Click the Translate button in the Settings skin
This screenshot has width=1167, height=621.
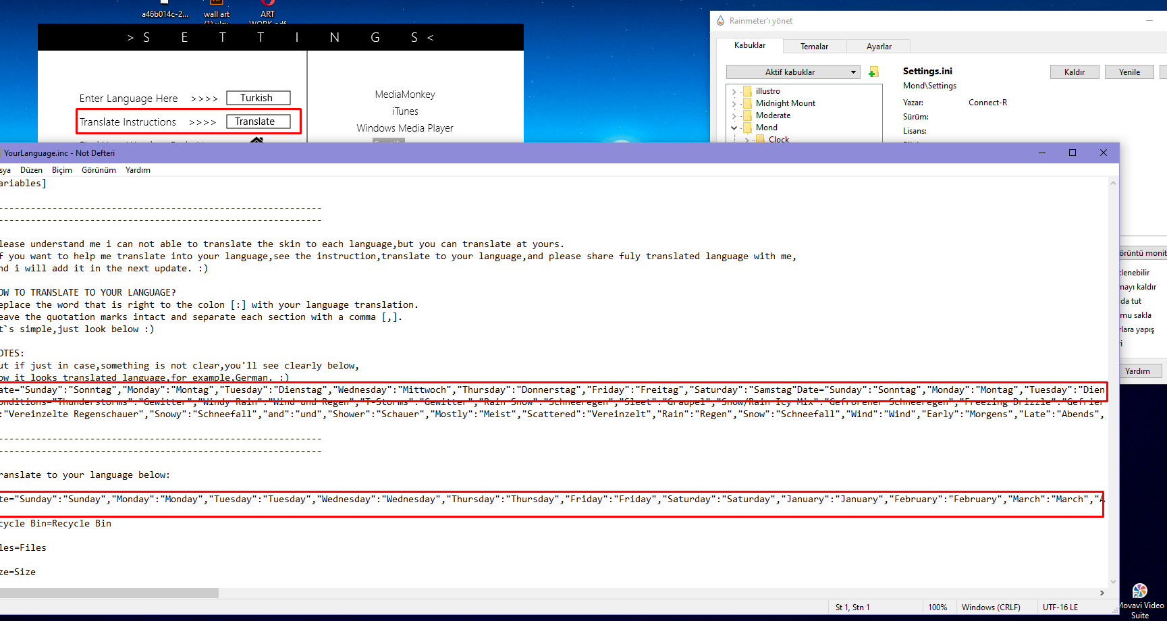click(259, 122)
